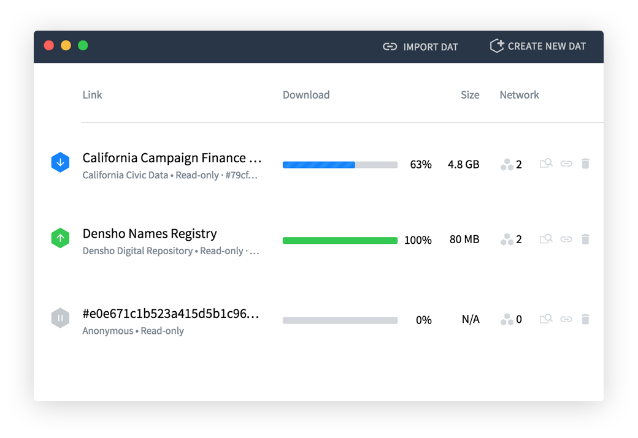
Task: Click the Densho Digital Repository • Read-only subtitle
Action: click(171, 251)
